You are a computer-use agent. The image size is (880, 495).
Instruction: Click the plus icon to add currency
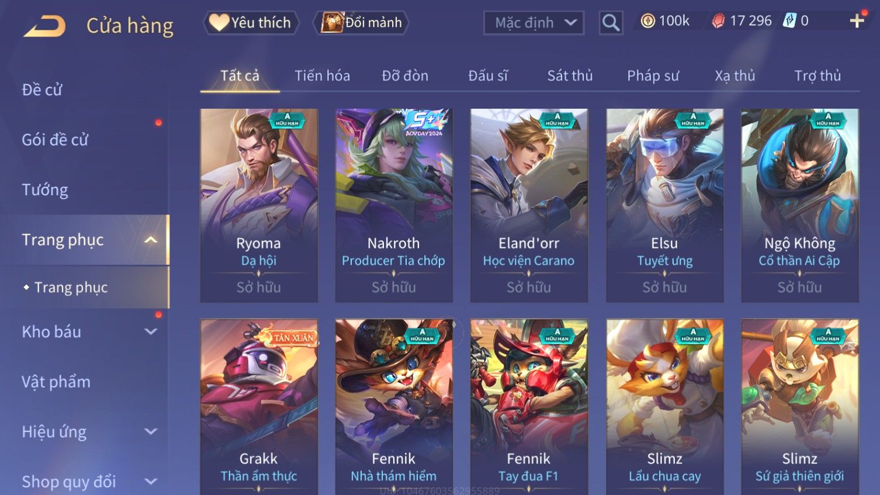pos(857,21)
